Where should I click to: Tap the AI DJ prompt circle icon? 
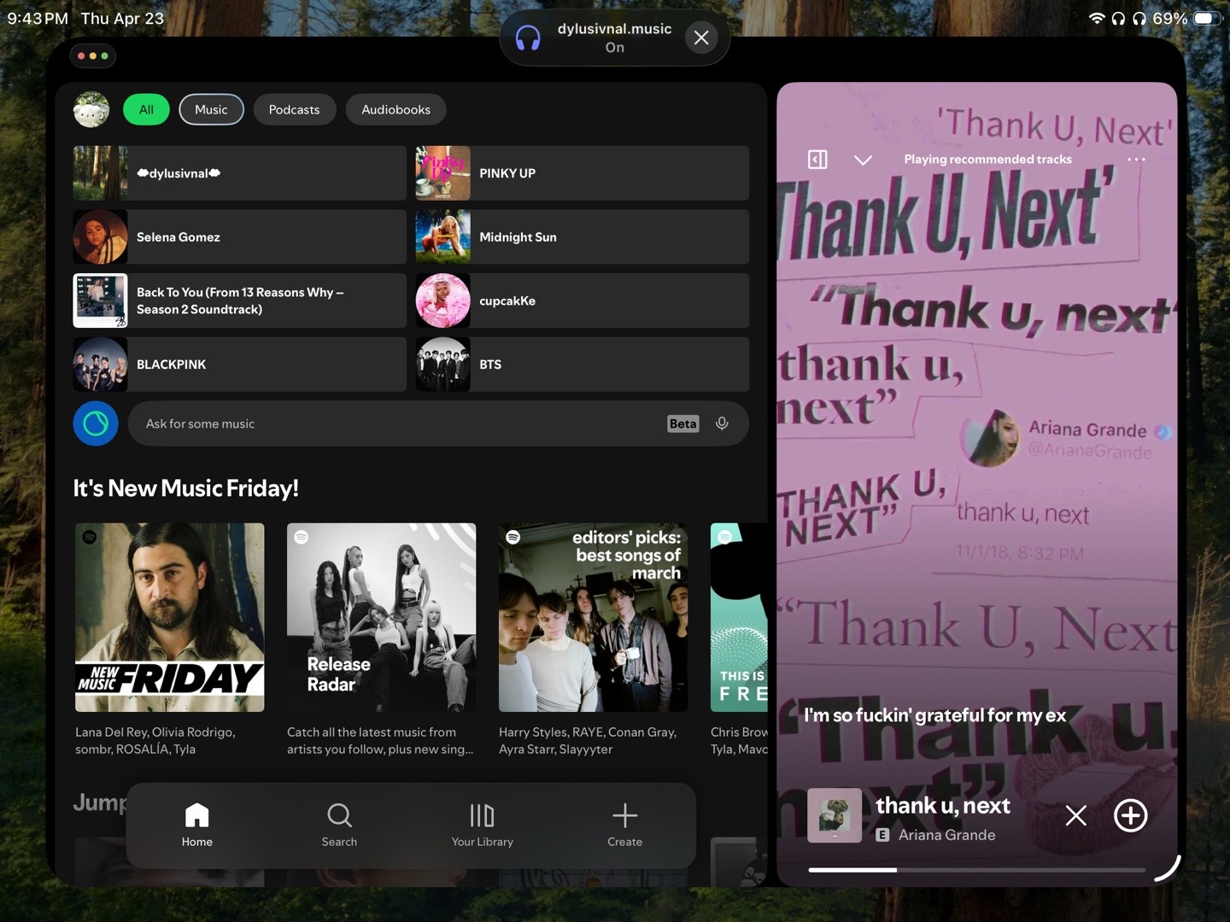pyautogui.click(x=96, y=423)
